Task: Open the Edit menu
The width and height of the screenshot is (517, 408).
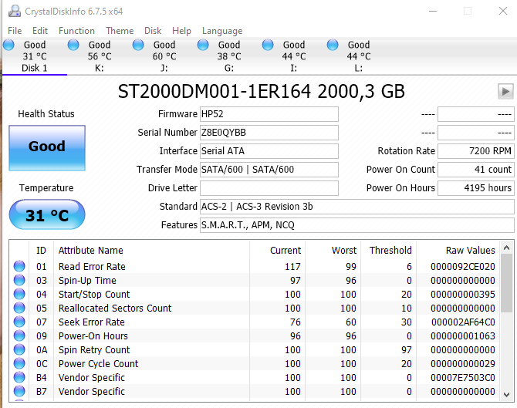Action: (x=40, y=31)
